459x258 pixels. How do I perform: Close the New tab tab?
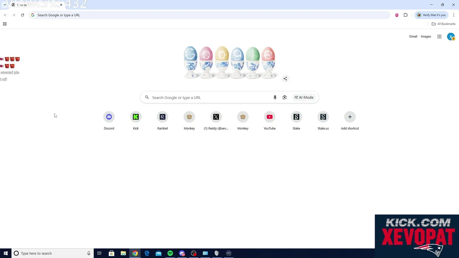tap(61, 5)
